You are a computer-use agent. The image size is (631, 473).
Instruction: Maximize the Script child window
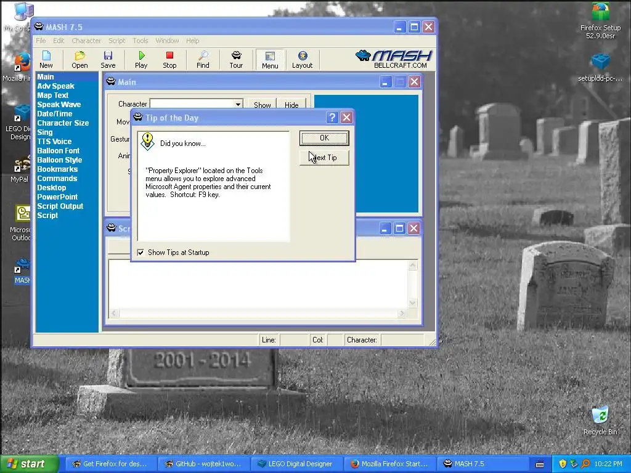pos(399,228)
